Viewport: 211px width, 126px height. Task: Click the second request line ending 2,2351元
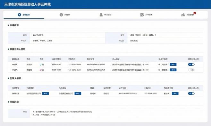point(44,115)
